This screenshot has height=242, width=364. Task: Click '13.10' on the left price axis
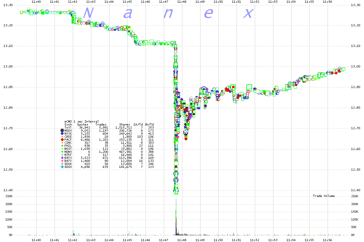(8, 46)
